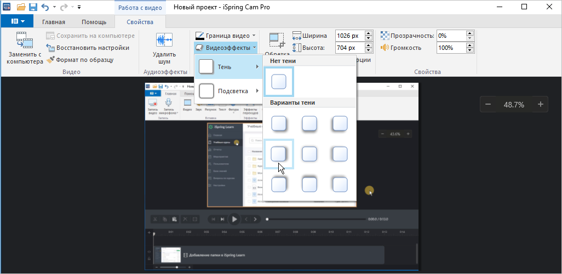Increase width with the up stepper
Screen dimensions: 562x274
pyautogui.click(x=369, y=33)
